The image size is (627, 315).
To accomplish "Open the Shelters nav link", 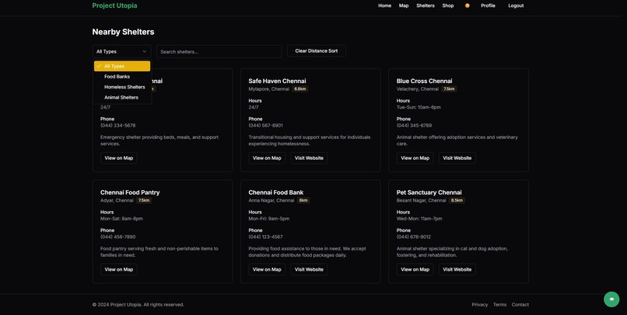I will tap(425, 5).
